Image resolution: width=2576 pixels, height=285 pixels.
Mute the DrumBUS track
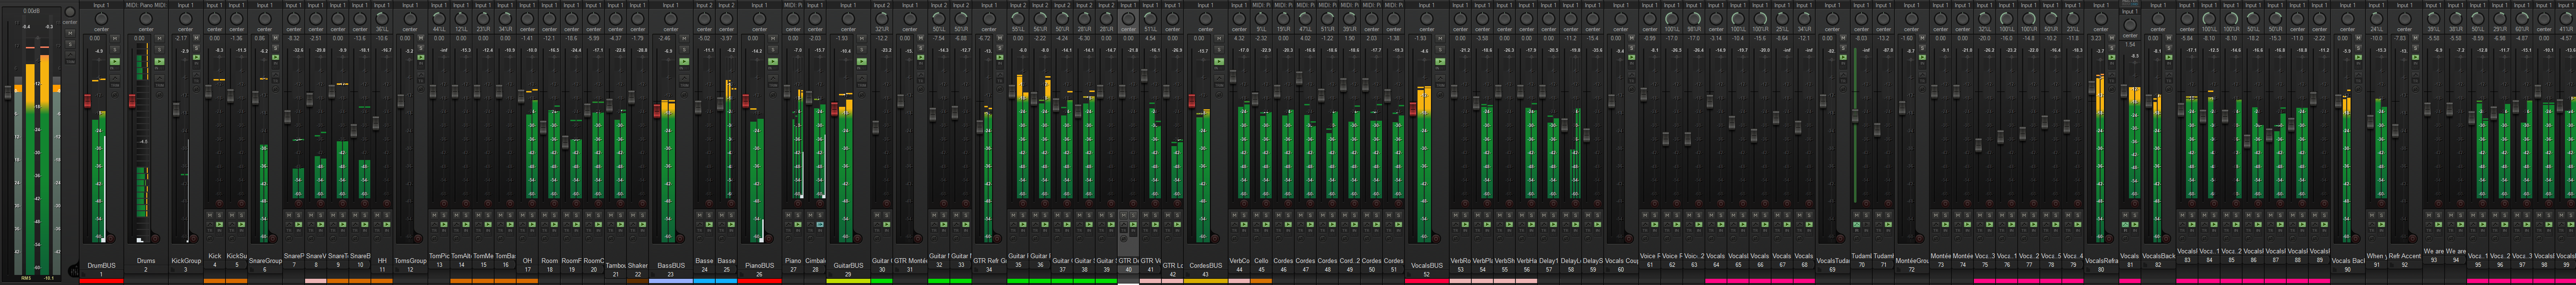click(x=115, y=38)
